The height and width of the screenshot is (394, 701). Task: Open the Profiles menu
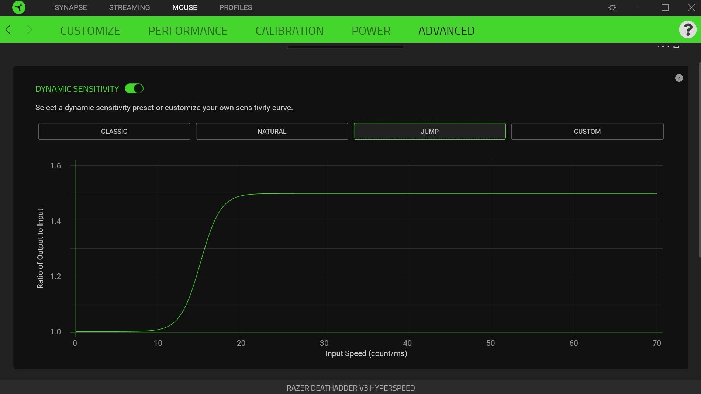[x=235, y=7]
